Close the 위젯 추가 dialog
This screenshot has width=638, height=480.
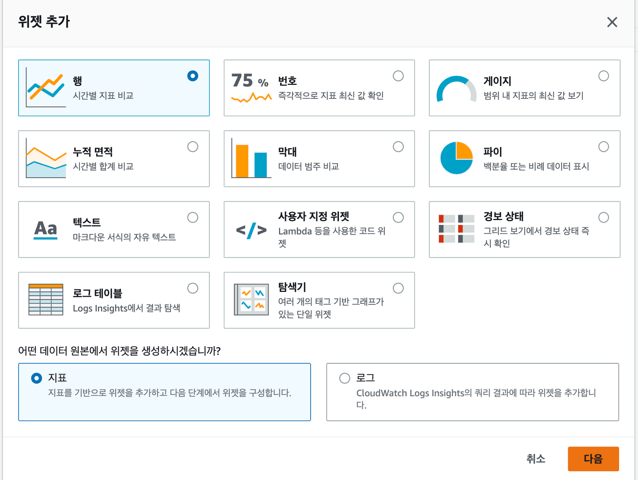pyautogui.click(x=612, y=22)
